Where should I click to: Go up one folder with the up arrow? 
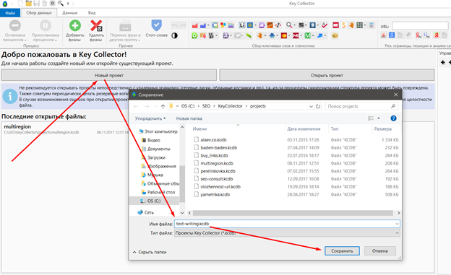click(x=163, y=106)
